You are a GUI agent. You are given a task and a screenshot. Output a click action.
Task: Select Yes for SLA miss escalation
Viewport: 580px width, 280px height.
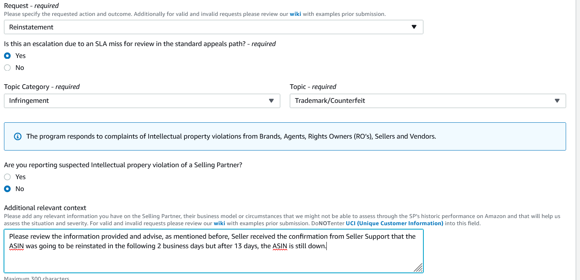[7, 56]
